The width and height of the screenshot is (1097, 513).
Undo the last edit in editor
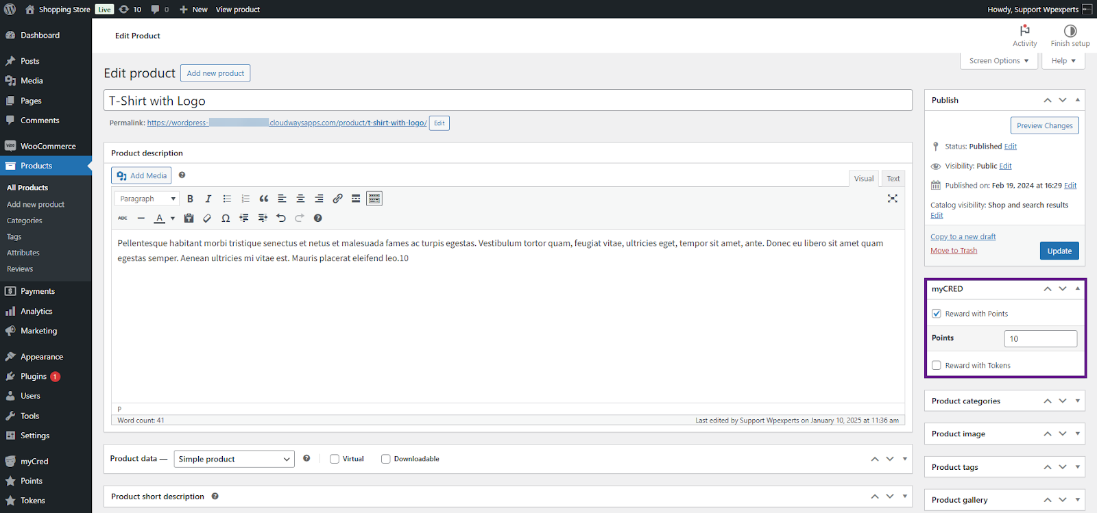pyautogui.click(x=281, y=218)
